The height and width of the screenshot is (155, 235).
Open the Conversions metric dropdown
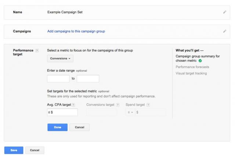(x=60, y=58)
